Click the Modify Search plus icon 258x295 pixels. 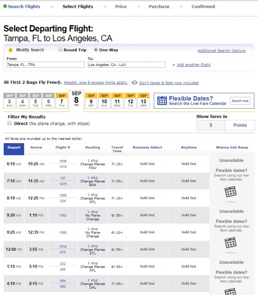click(x=10, y=50)
